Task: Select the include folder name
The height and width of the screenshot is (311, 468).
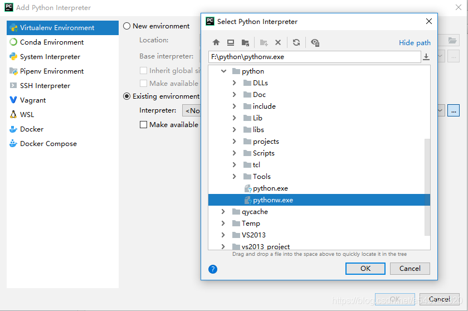Action: tap(264, 106)
